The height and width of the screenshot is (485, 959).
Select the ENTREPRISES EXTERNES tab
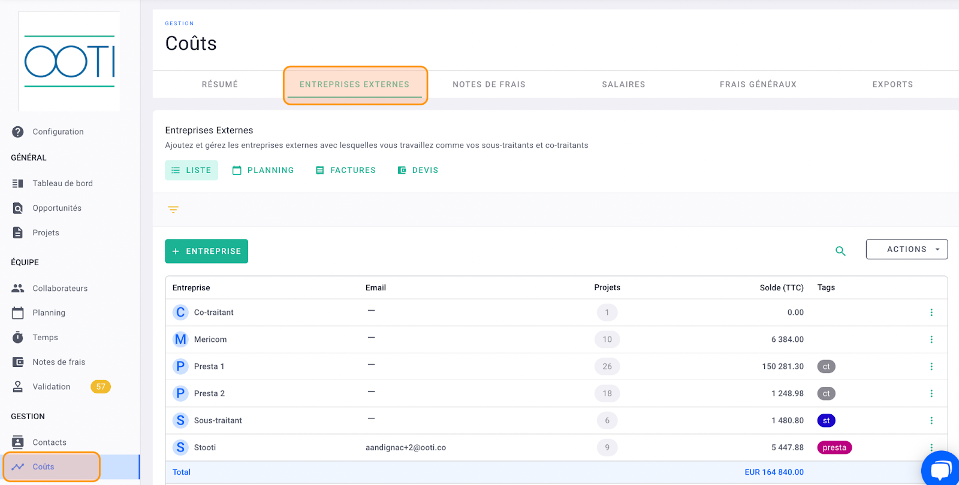tap(355, 84)
